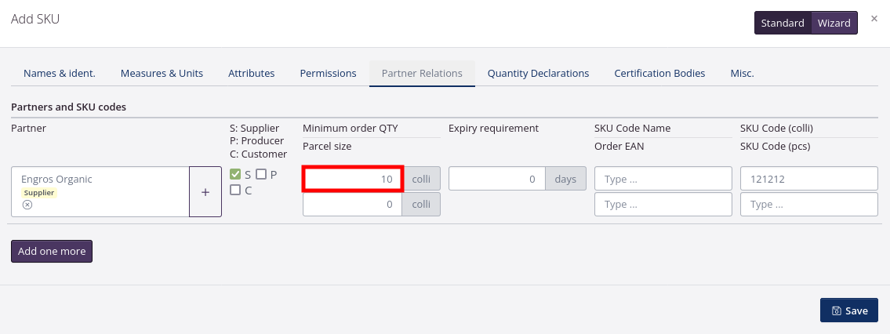
Task: Click the plus icon beside partner field
Action: pyautogui.click(x=205, y=191)
